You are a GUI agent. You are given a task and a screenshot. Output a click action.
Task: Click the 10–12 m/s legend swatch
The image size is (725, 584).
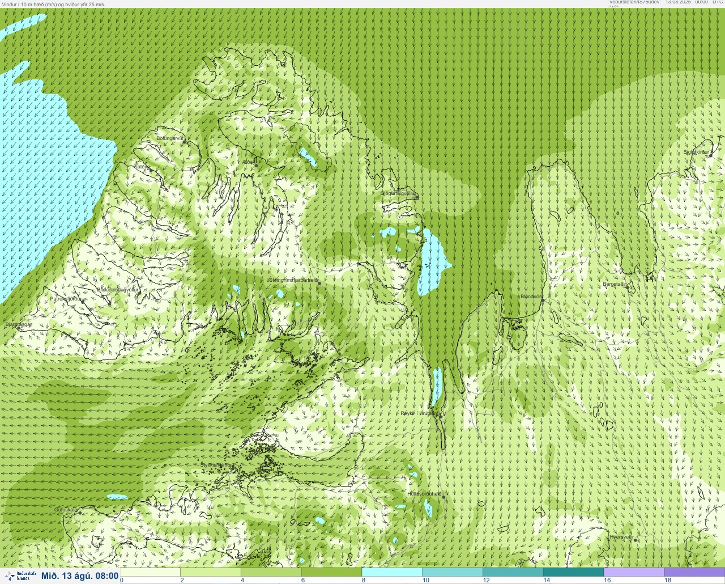coord(453,572)
